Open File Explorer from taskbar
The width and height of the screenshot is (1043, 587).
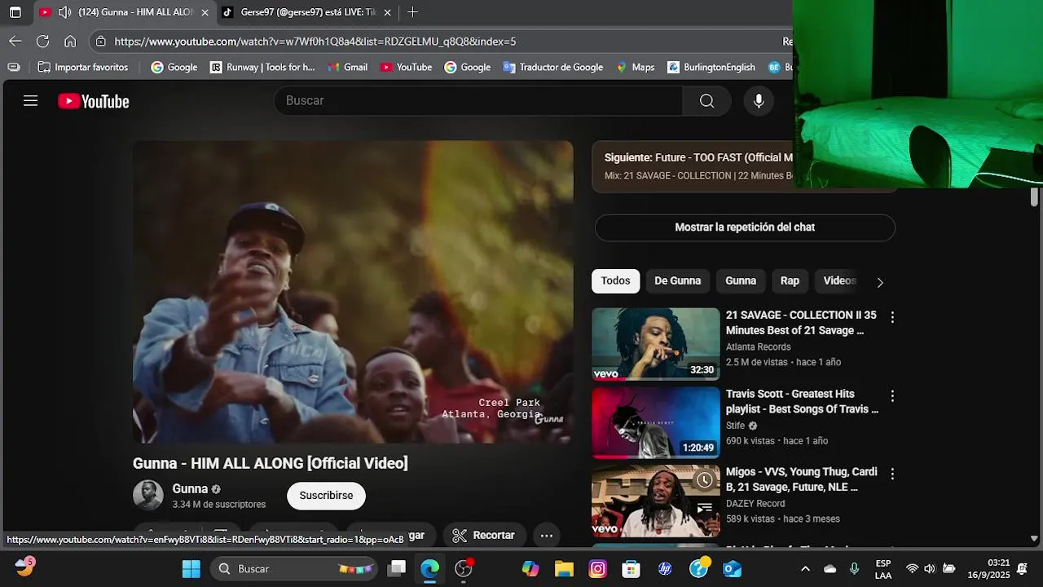coord(564,568)
